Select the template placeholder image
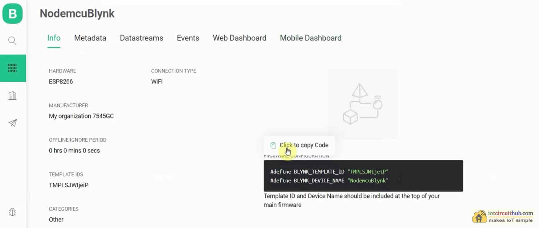The image size is (539, 228). pos(363,104)
